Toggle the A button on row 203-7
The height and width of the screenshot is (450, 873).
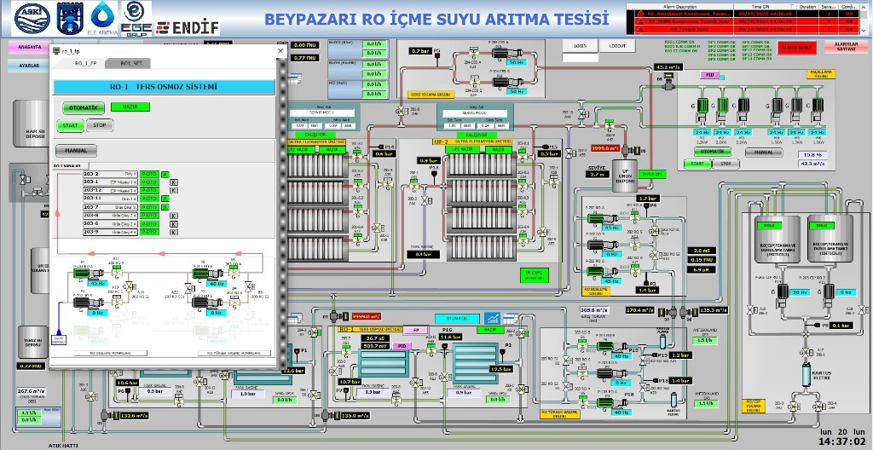click(x=165, y=207)
